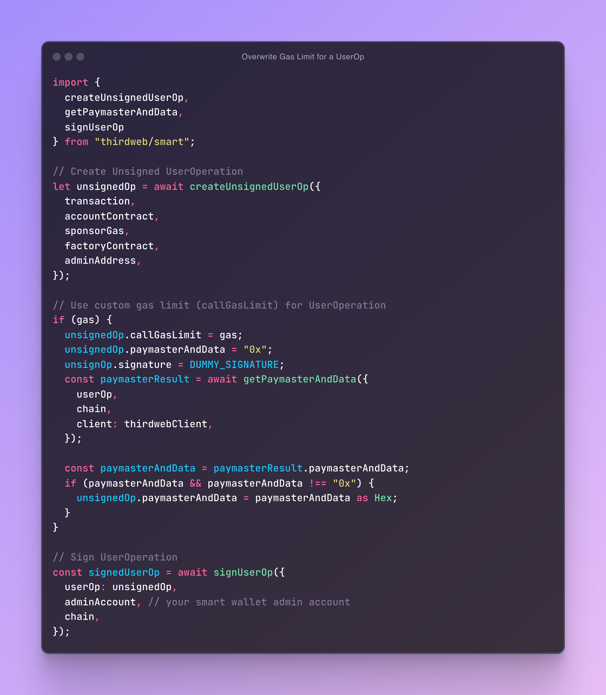Click 'createUnsignedUserOp' in the import list
This screenshot has width=606, height=695.
124,97
